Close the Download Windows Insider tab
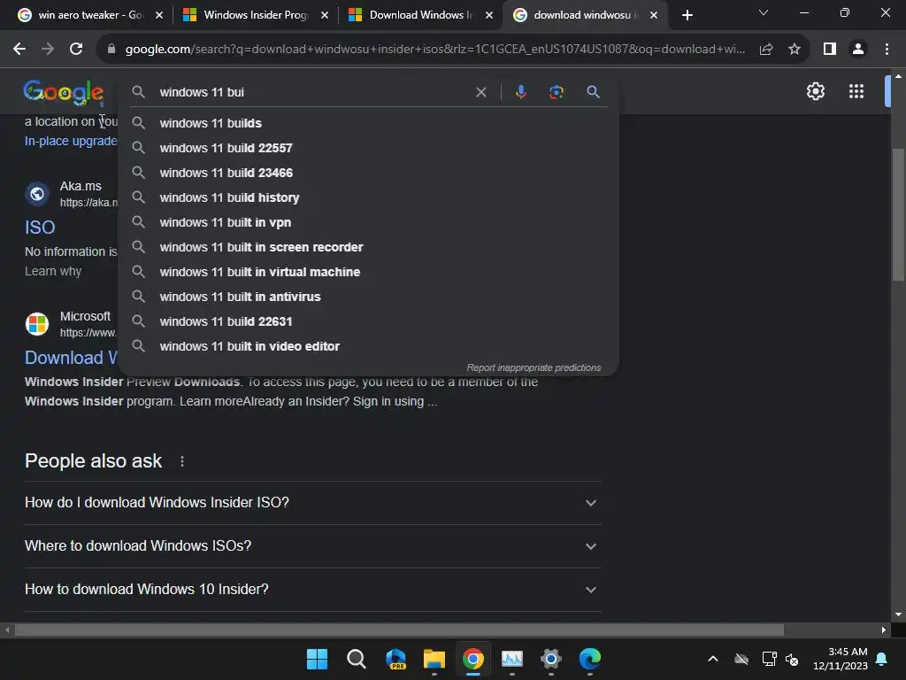906x680 pixels. (x=489, y=15)
